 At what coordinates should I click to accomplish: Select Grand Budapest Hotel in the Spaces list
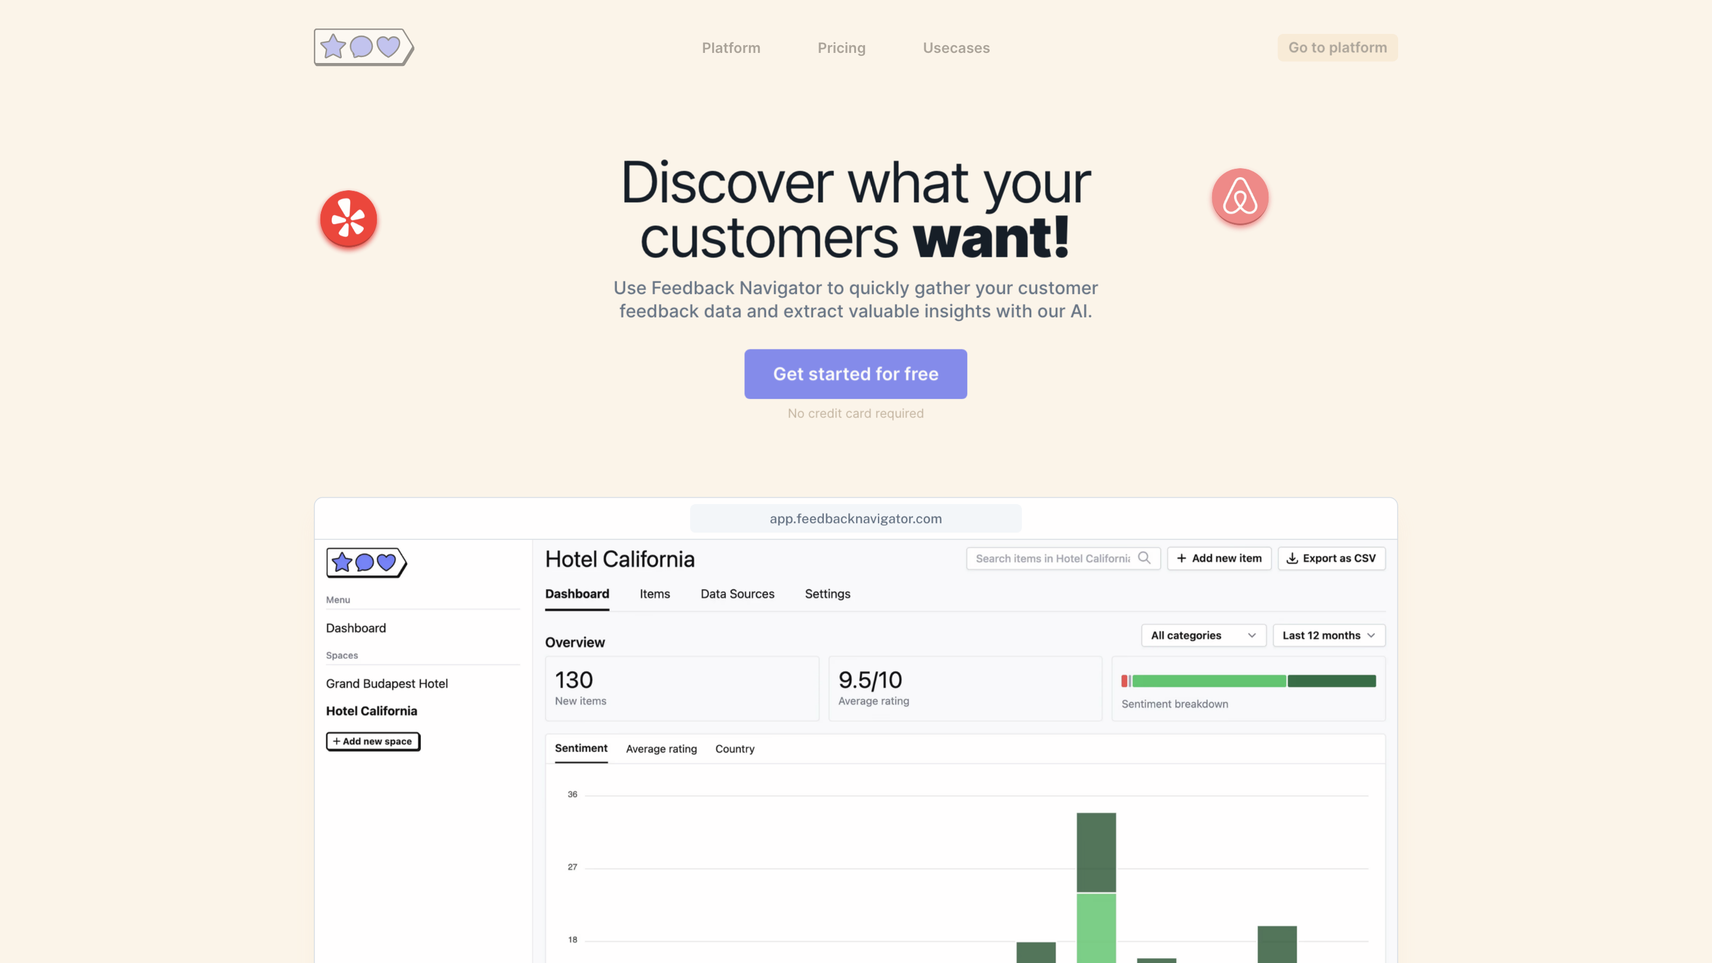(387, 683)
